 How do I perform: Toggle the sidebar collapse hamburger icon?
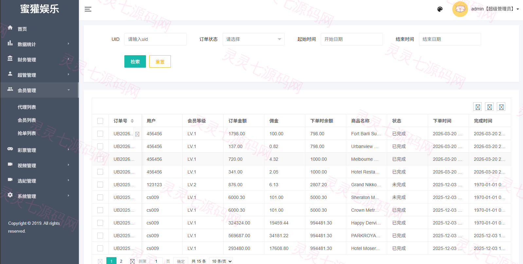pyautogui.click(x=88, y=9)
